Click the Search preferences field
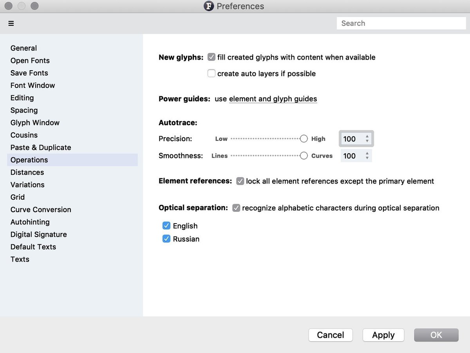The image size is (470, 353). (401, 23)
